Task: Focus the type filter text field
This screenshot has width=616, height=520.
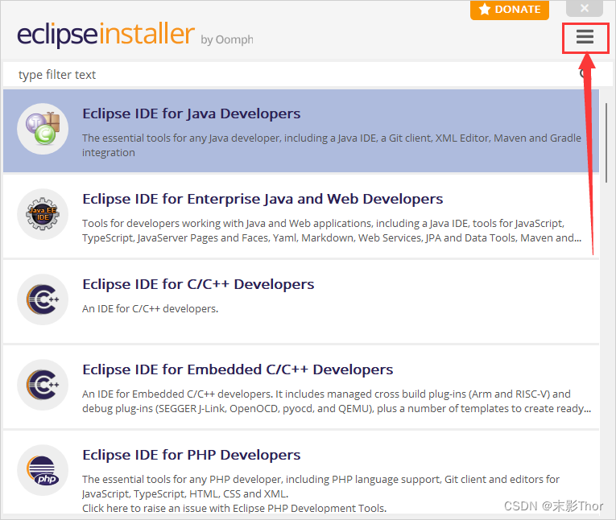Action: pos(308,75)
